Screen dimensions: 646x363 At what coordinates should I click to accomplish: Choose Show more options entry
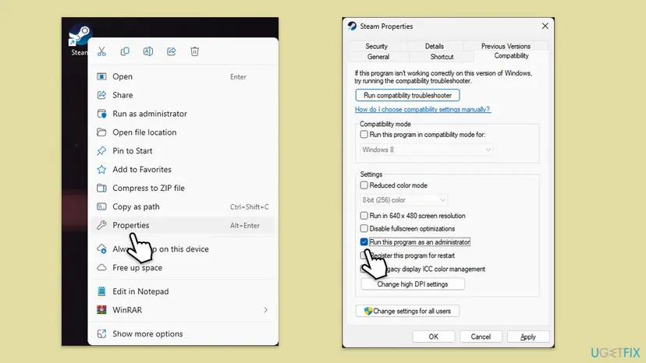point(183,333)
